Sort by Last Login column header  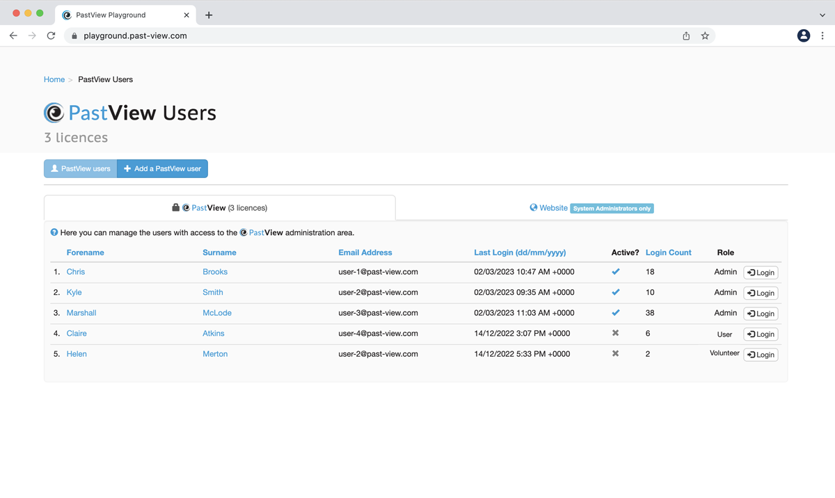[x=520, y=252]
